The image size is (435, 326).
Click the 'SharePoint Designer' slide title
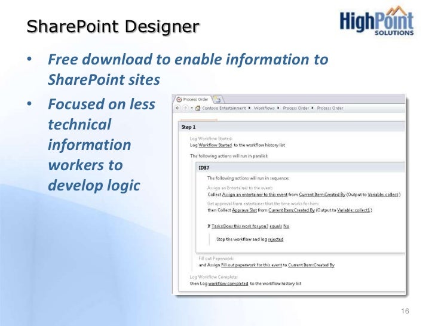[x=113, y=27]
